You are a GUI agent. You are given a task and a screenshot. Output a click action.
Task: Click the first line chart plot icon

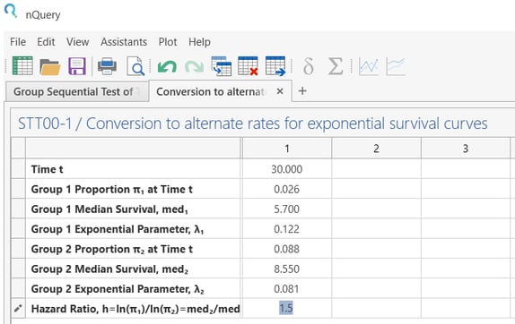coord(369,66)
